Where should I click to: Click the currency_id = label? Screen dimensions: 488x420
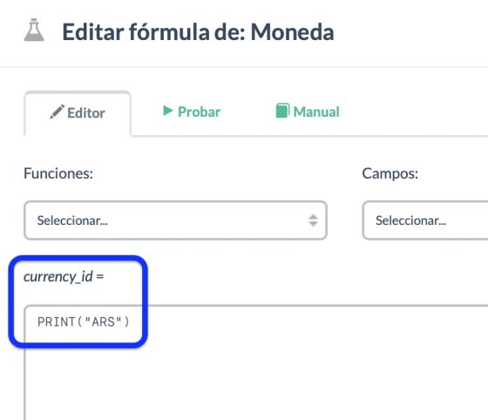coord(64,276)
